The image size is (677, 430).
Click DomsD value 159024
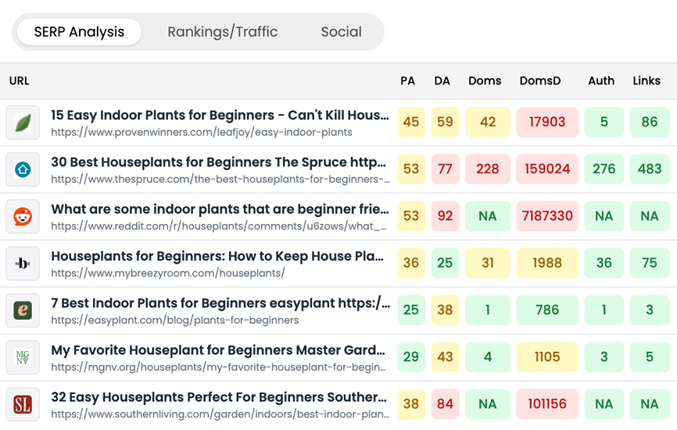point(547,169)
